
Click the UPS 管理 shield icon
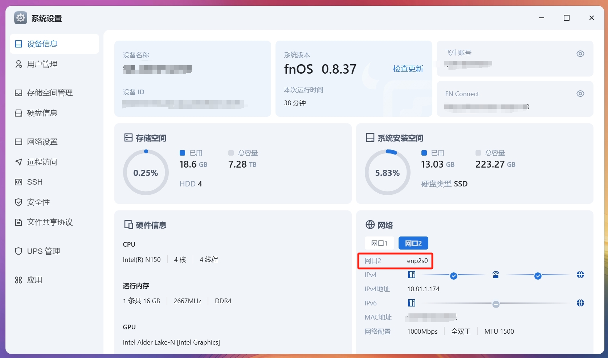[x=19, y=251]
